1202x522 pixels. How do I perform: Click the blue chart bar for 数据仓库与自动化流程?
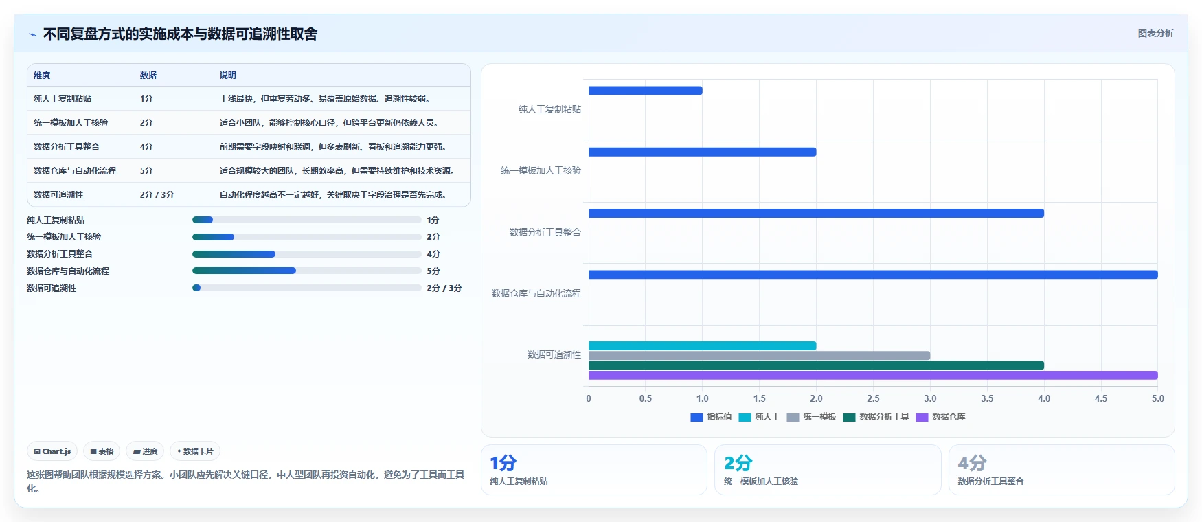873,275
